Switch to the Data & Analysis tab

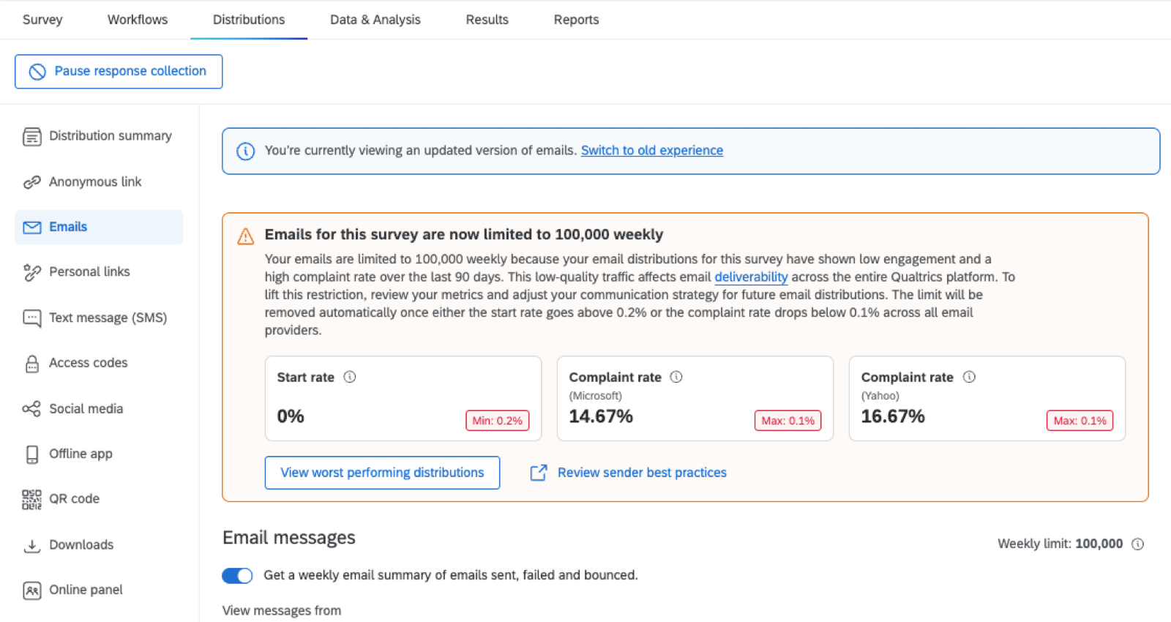(375, 20)
